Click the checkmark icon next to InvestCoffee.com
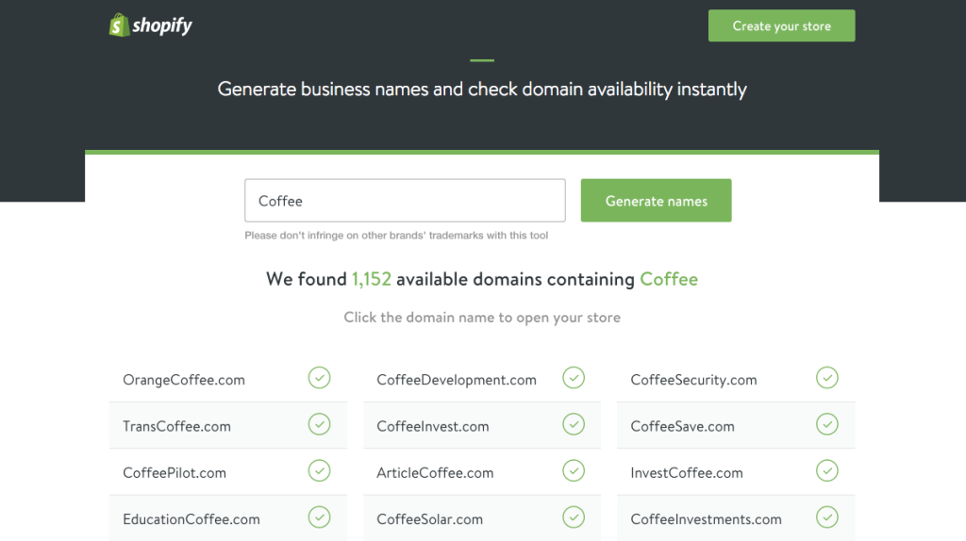Viewport: 966px width, 541px height. click(827, 470)
